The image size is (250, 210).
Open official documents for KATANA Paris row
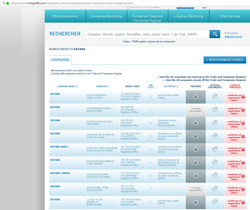tap(215, 123)
